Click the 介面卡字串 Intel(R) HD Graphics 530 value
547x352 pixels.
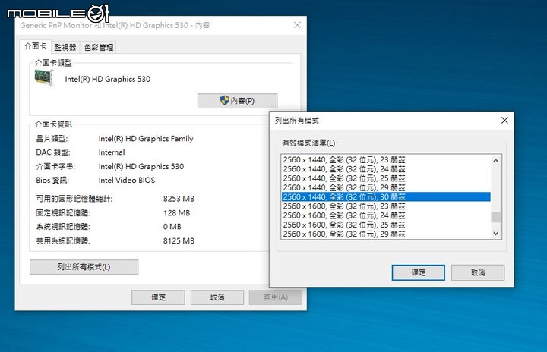coord(141,167)
